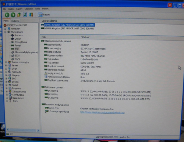Screen dimensions: 184x142
Task: Click the Up level arrow icon
Action: point(19,15)
